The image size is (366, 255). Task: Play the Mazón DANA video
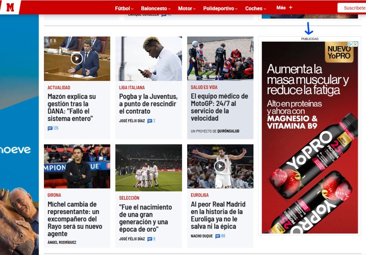tap(77, 58)
